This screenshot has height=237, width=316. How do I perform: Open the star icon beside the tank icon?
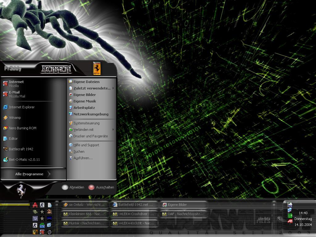[42, 212]
